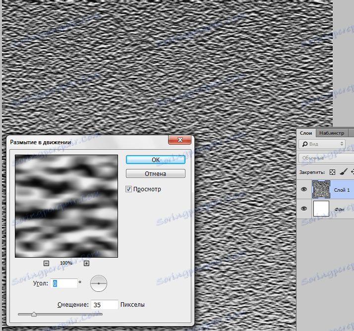Hide the Фон layer
Viewport: 354px width, 331px height.
pos(304,209)
